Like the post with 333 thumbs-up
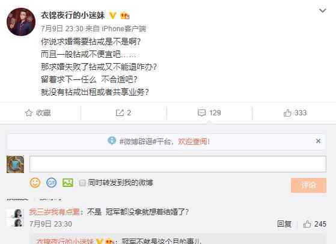 point(295,112)
